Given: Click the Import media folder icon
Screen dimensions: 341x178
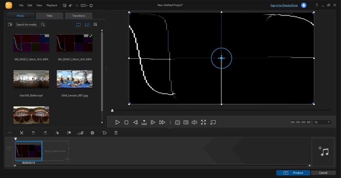Looking at the screenshot, I should click(10, 25).
